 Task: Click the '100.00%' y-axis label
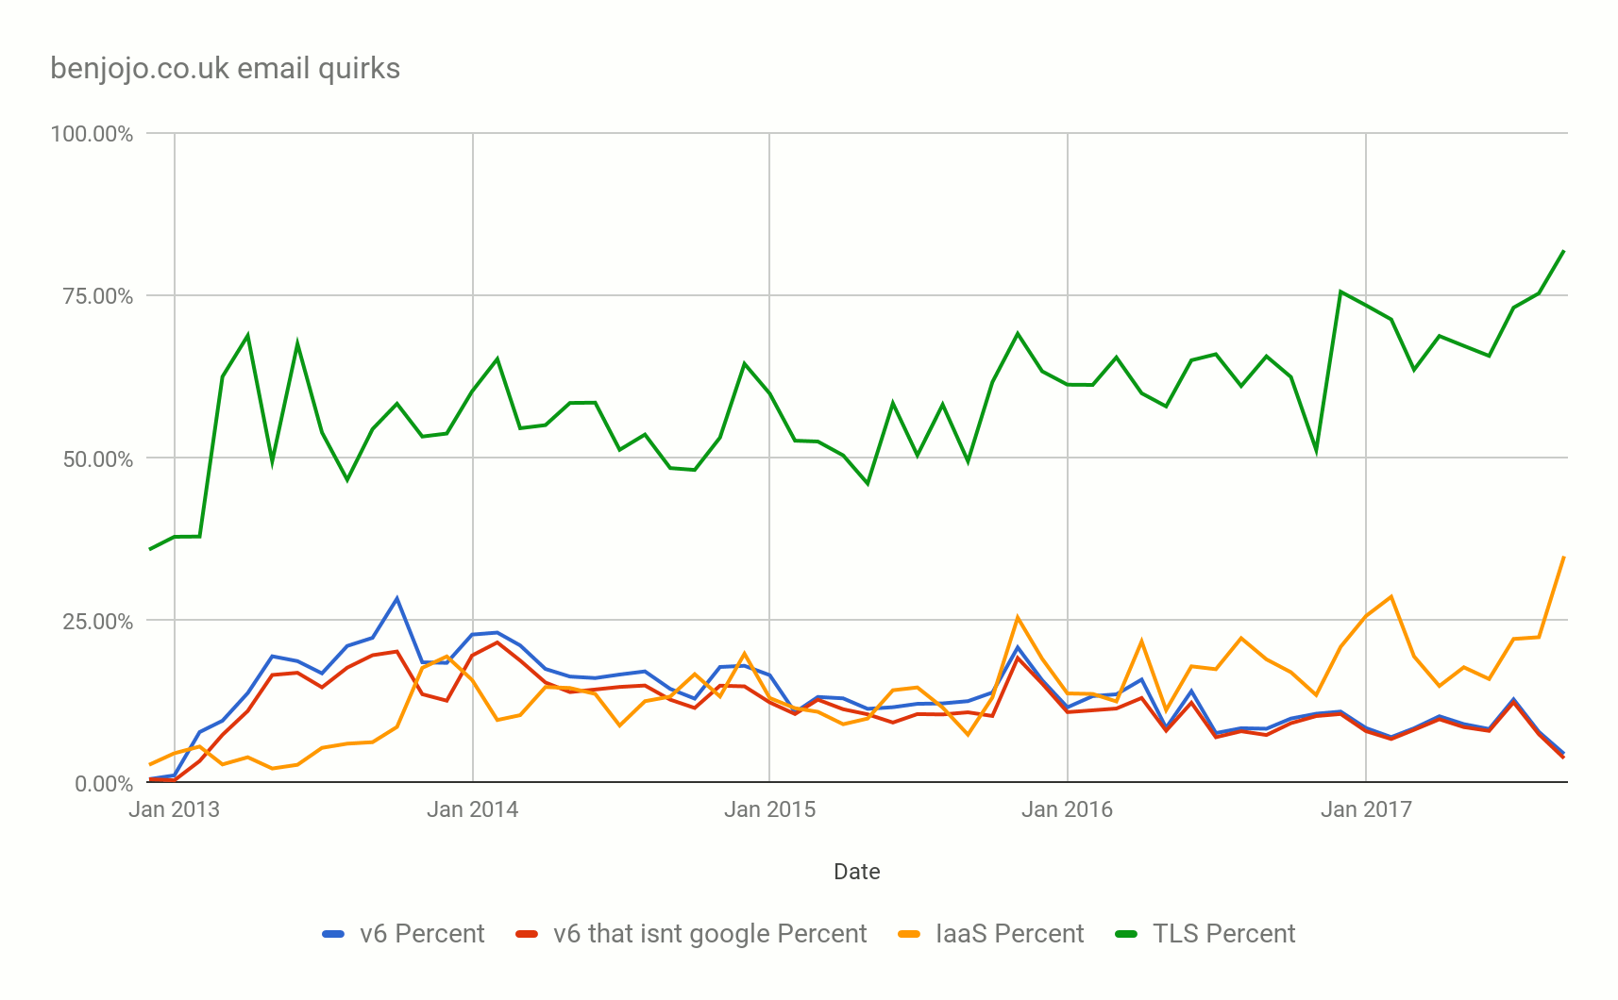(92, 134)
